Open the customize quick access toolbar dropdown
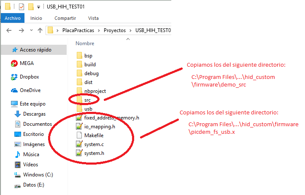The image size is (305, 195). (38, 7)
